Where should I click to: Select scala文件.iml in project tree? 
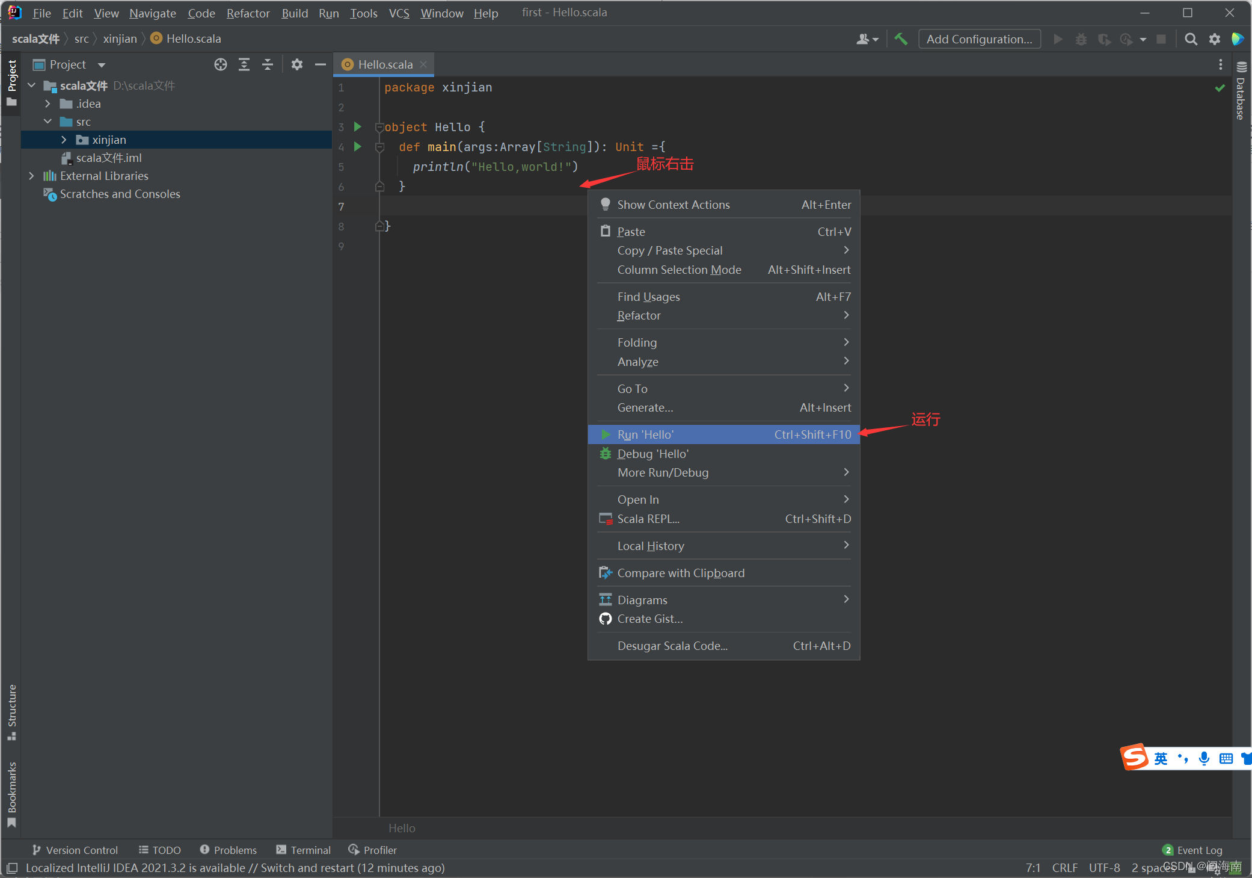[x=109, y=158]
